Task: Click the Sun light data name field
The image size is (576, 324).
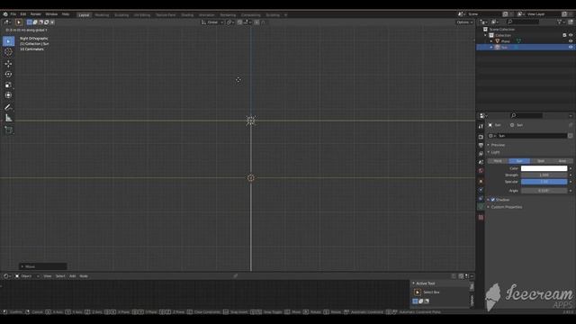Action: pyautogui.click(x=532, y=136)
